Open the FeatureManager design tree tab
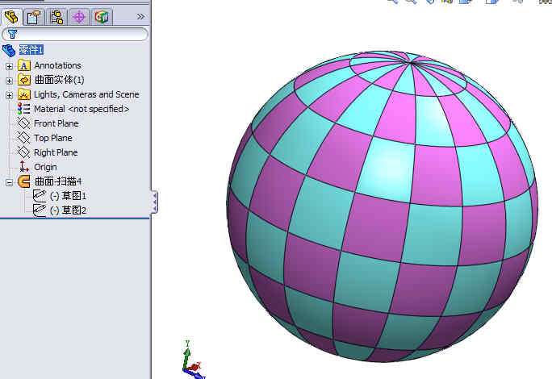 coord(11,17)
